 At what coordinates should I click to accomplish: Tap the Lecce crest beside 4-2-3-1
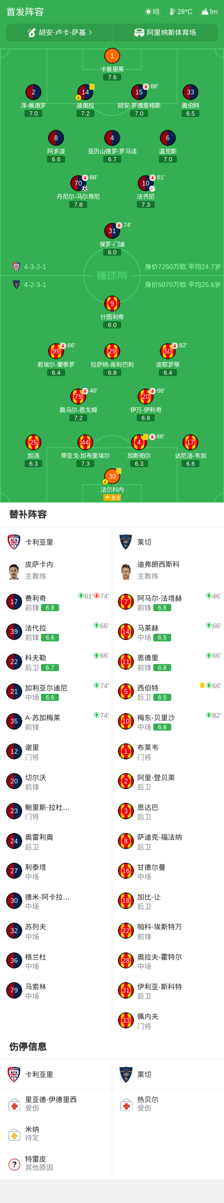tap(16, 284)
